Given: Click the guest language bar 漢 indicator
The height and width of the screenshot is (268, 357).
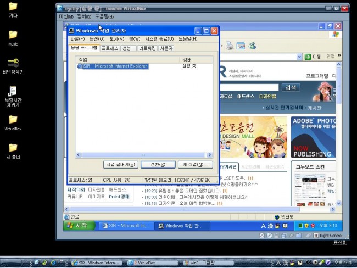Looking at the screenshot, I should pyautogui.click(x=270, y=226).
